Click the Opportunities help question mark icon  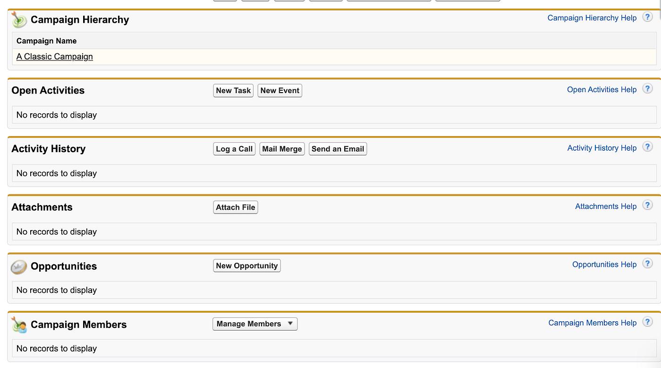point(648,264)
